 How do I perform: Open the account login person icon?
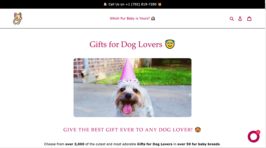pyautogui.click(x=240, y=19)
